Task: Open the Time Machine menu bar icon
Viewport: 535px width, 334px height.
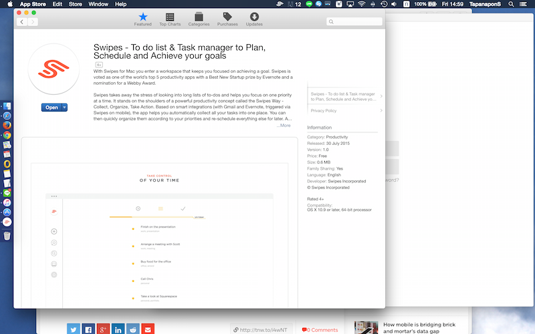Action: (x=384, y=4)
